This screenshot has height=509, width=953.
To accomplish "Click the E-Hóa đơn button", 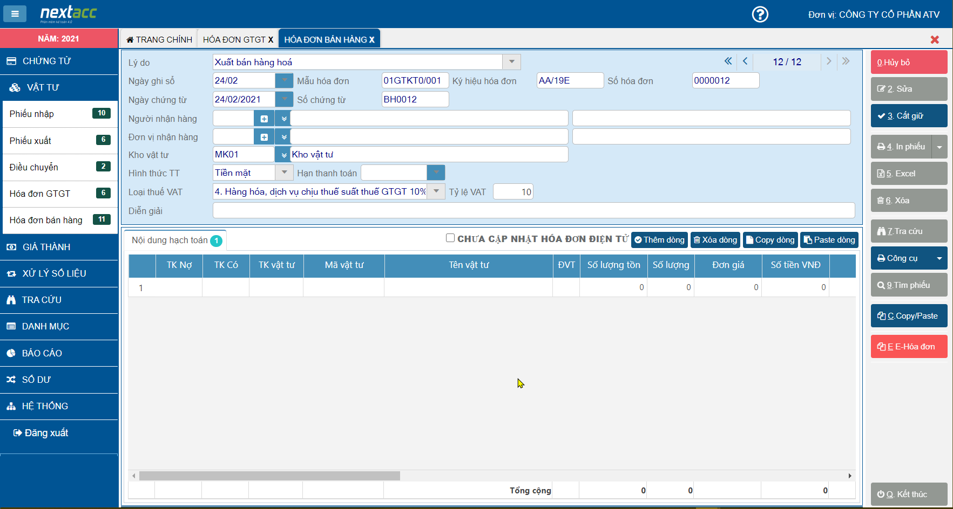I will [909, 347].
